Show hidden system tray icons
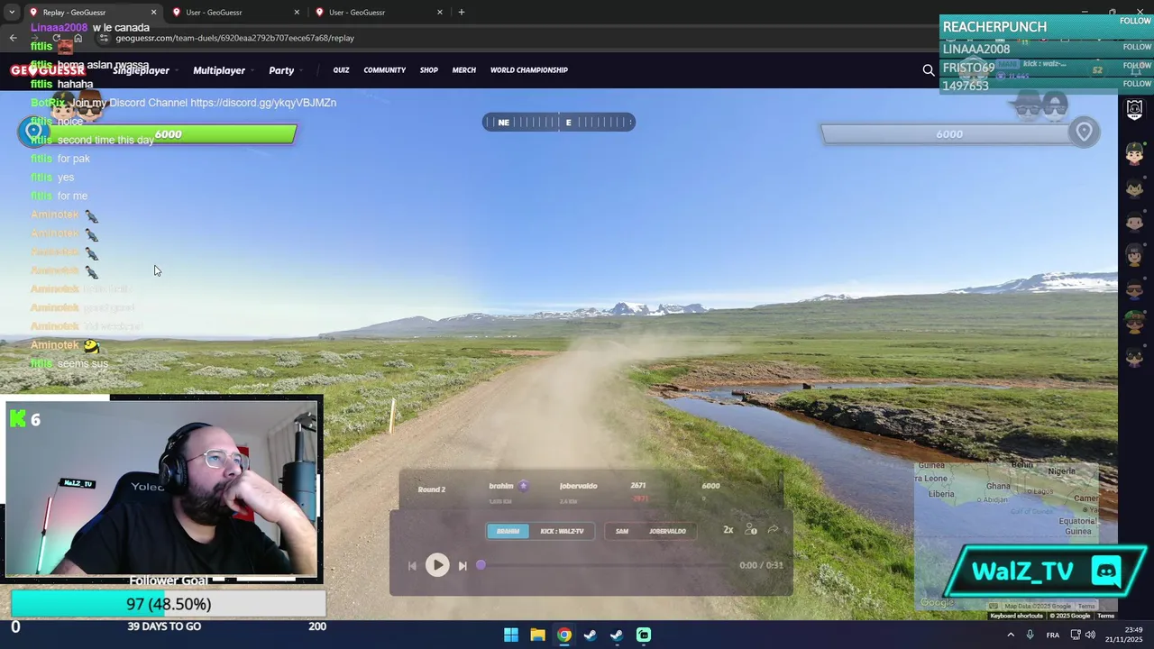 (x=1010, y=635)
